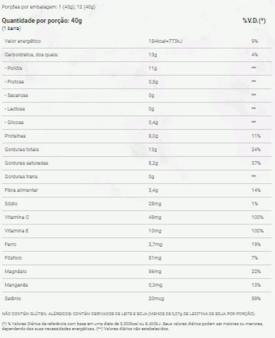Click the Frutose row label
The height and width of the screenshot is (338, 275).
click(14, 82)
